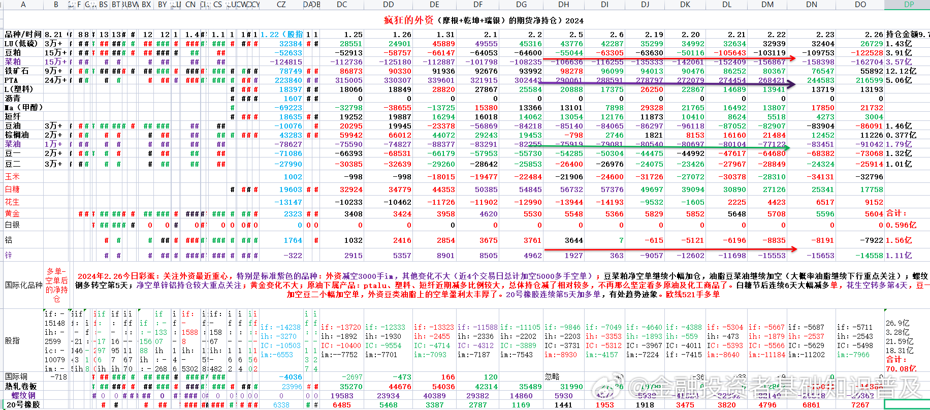Select the 持仓金额 header cell
The image size is (930, 410).
tap(907, 35)
